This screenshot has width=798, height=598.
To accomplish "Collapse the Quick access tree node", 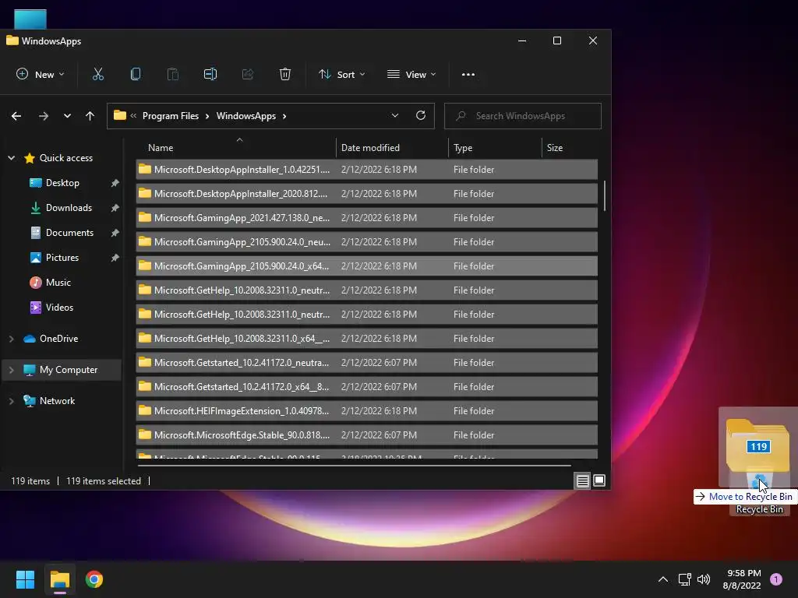I will point(11,158).
